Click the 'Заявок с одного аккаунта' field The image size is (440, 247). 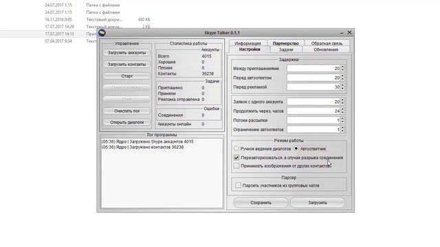(313, 102)
